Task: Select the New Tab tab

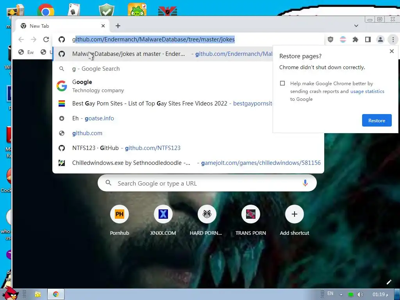Action: tap(63, 26)
